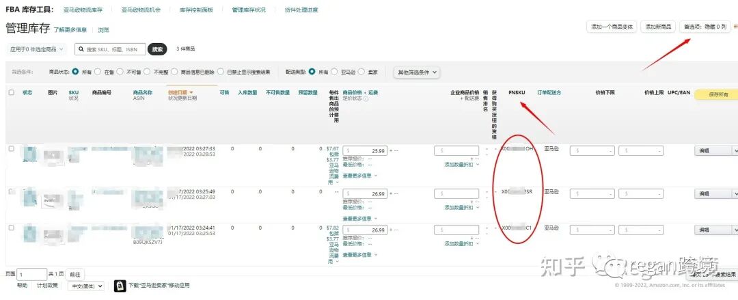Select the 已禁止显示搜索结果 radio button

pos(220,72)
